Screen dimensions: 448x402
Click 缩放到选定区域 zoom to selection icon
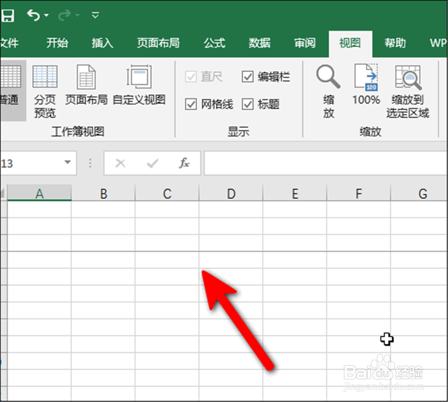coord(408,77)
